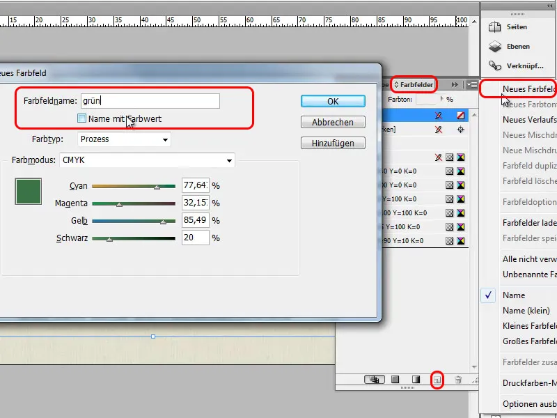Open the Farbmodus dropdown showing CMYK

(147, 160)
